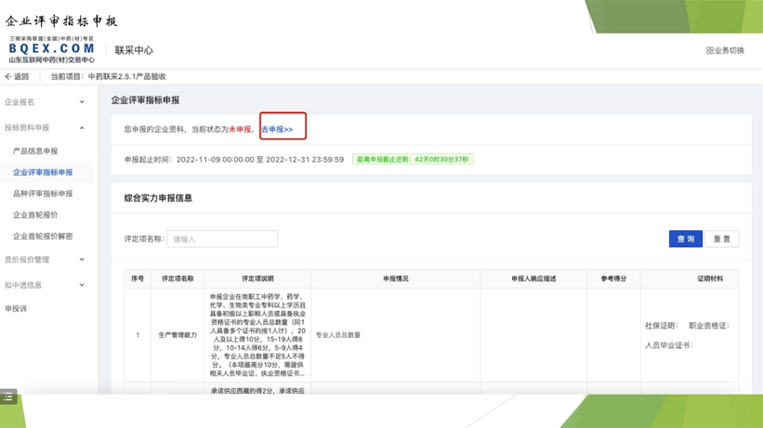The height and width of the screenshot is (428, 763).
Task: Open 申投诉 in the sidebar
Action: click(x=16, y=309)
